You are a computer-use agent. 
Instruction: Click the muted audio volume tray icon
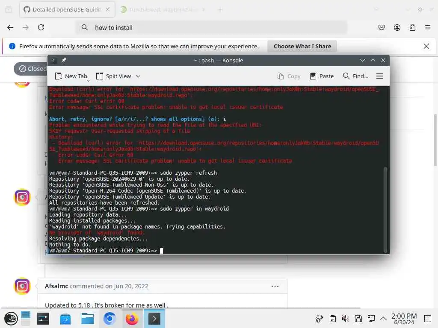(346, 319)
